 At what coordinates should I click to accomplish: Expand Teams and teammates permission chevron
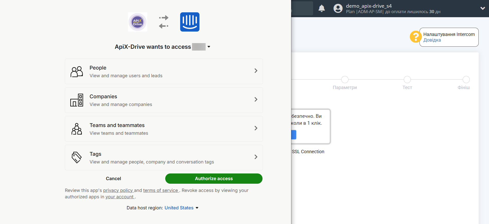coord(256,128)
